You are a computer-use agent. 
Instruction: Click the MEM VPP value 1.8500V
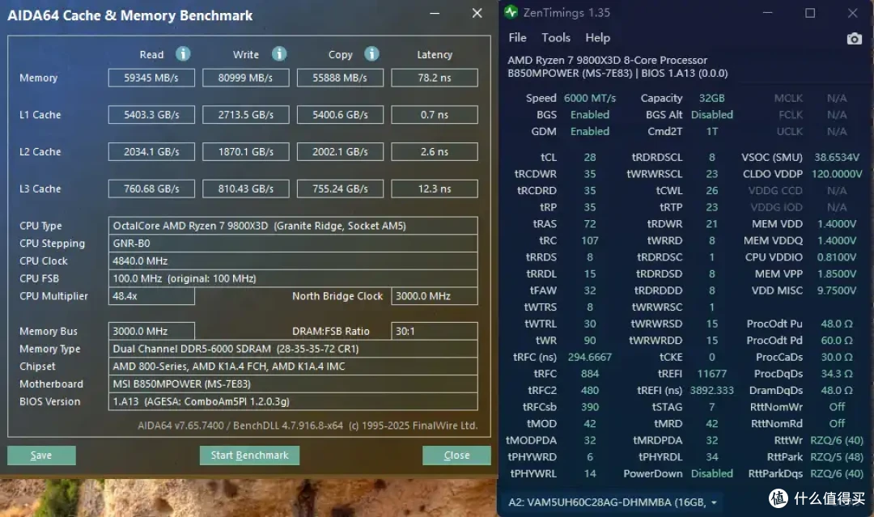(837, 274)
